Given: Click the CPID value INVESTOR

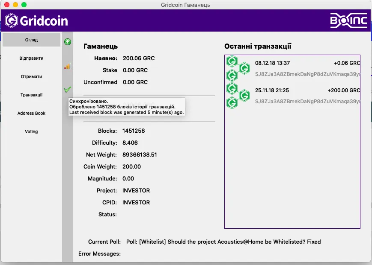Looking at the screenshot, I should tap(136, 203).
